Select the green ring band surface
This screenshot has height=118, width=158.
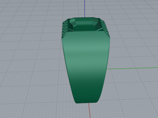pos(86,67)
